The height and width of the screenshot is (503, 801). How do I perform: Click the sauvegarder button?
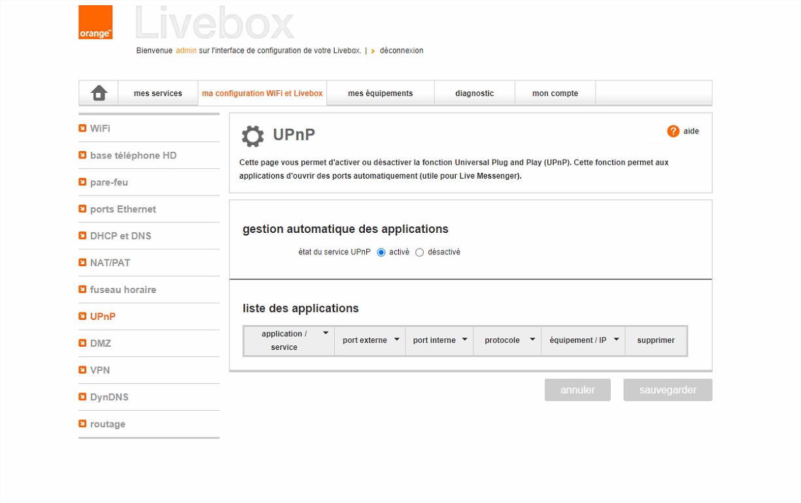tap(668, 390)
